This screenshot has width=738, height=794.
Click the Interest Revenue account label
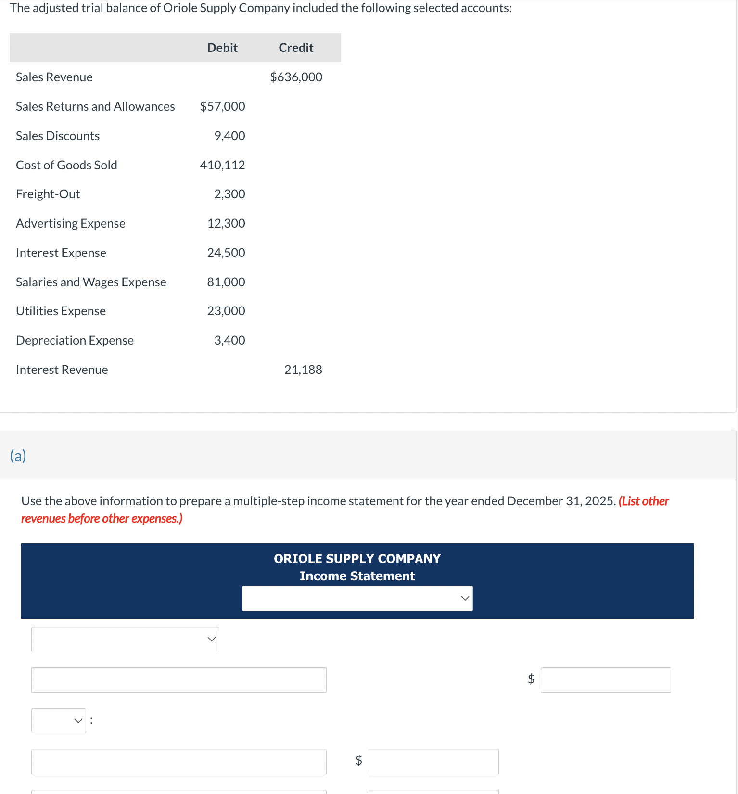[62, 370]
